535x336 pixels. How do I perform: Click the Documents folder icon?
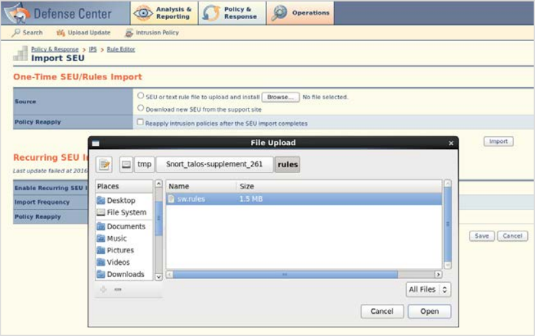[101, 226]
